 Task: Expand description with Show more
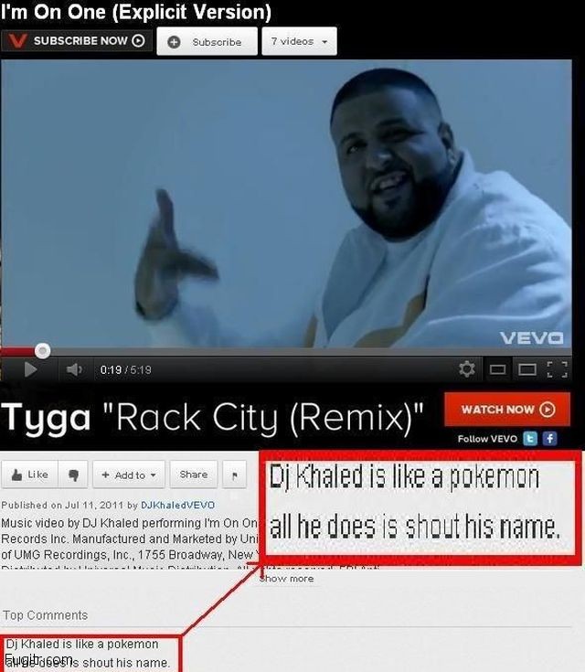287,579
